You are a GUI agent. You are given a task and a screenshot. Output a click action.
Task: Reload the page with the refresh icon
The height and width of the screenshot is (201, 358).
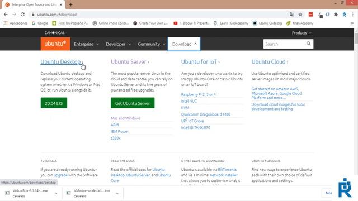coord(22,15)
